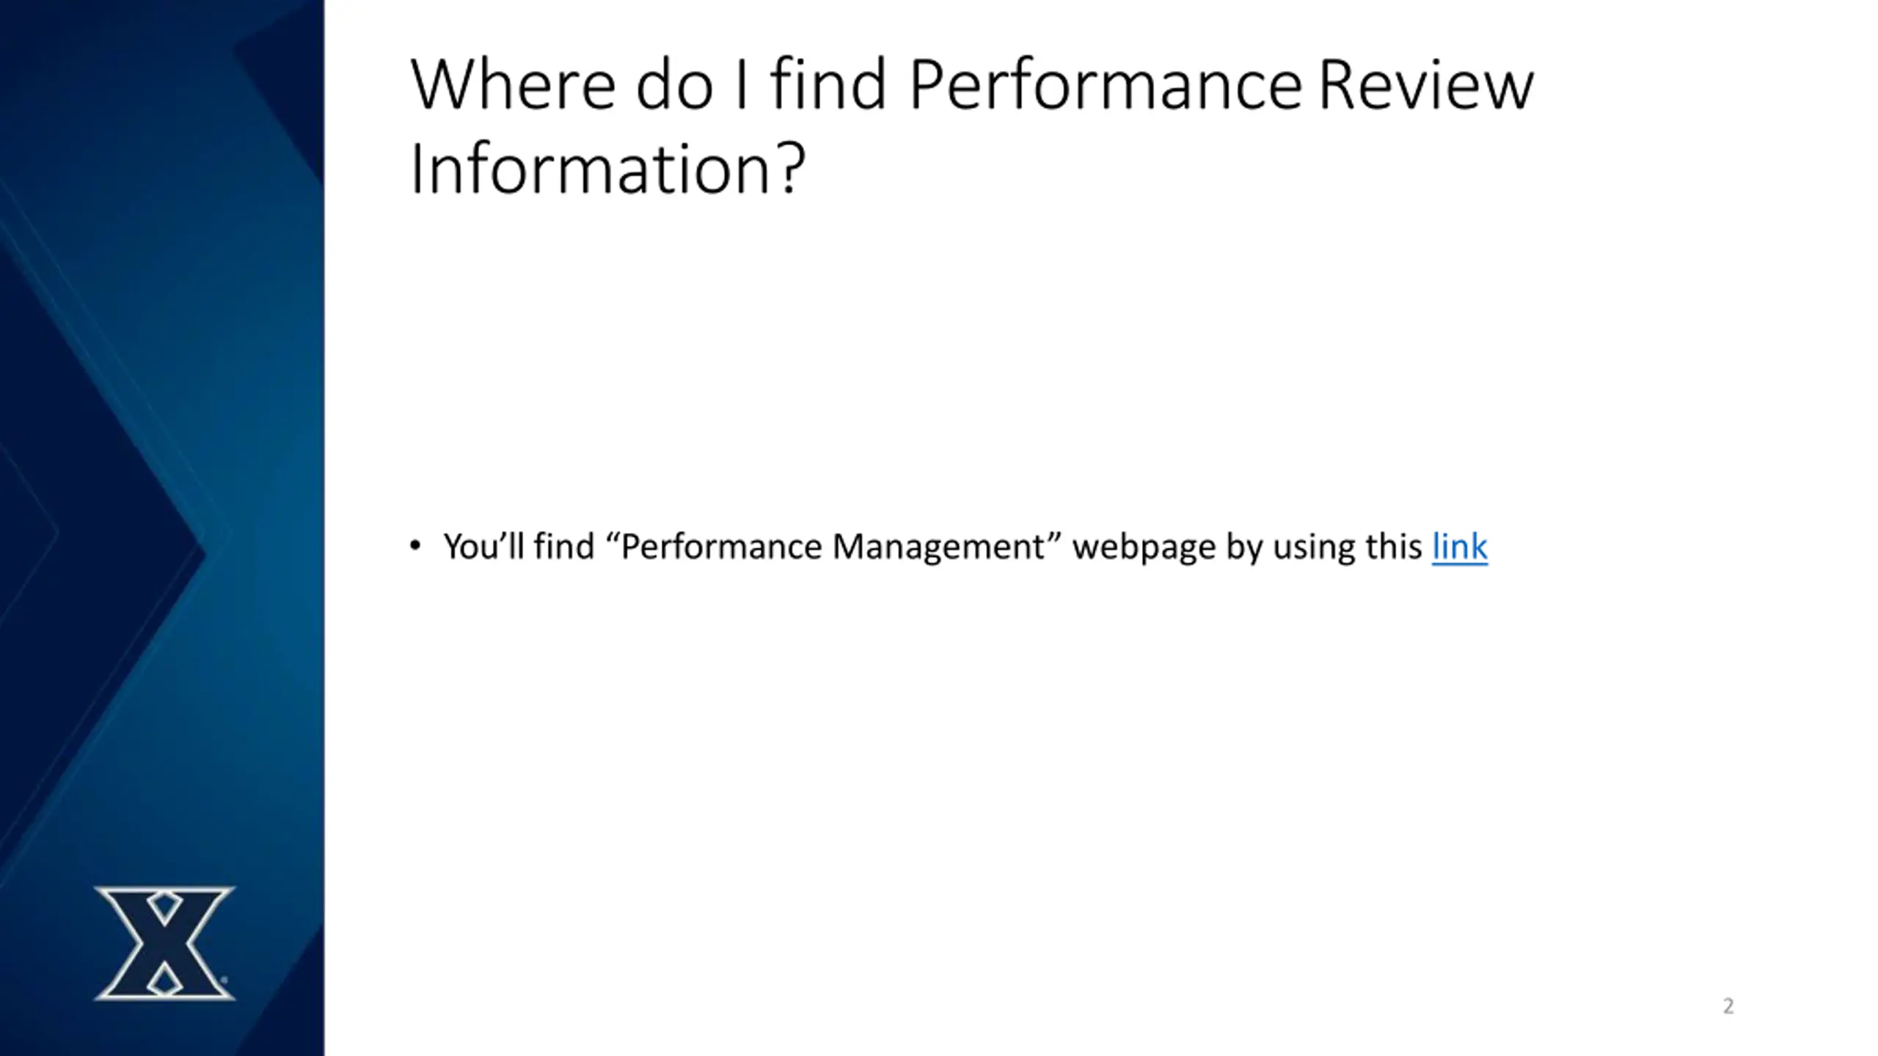
Task: Open the blue underlined "link" hyperlink
Action: click(1459, 547)
